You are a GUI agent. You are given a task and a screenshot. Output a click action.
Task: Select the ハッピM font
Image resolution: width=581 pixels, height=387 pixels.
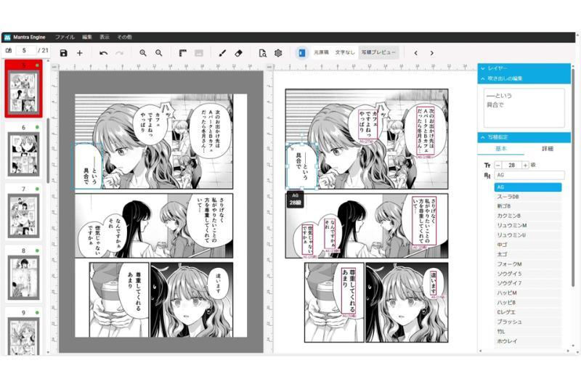[x=528, y=293]
